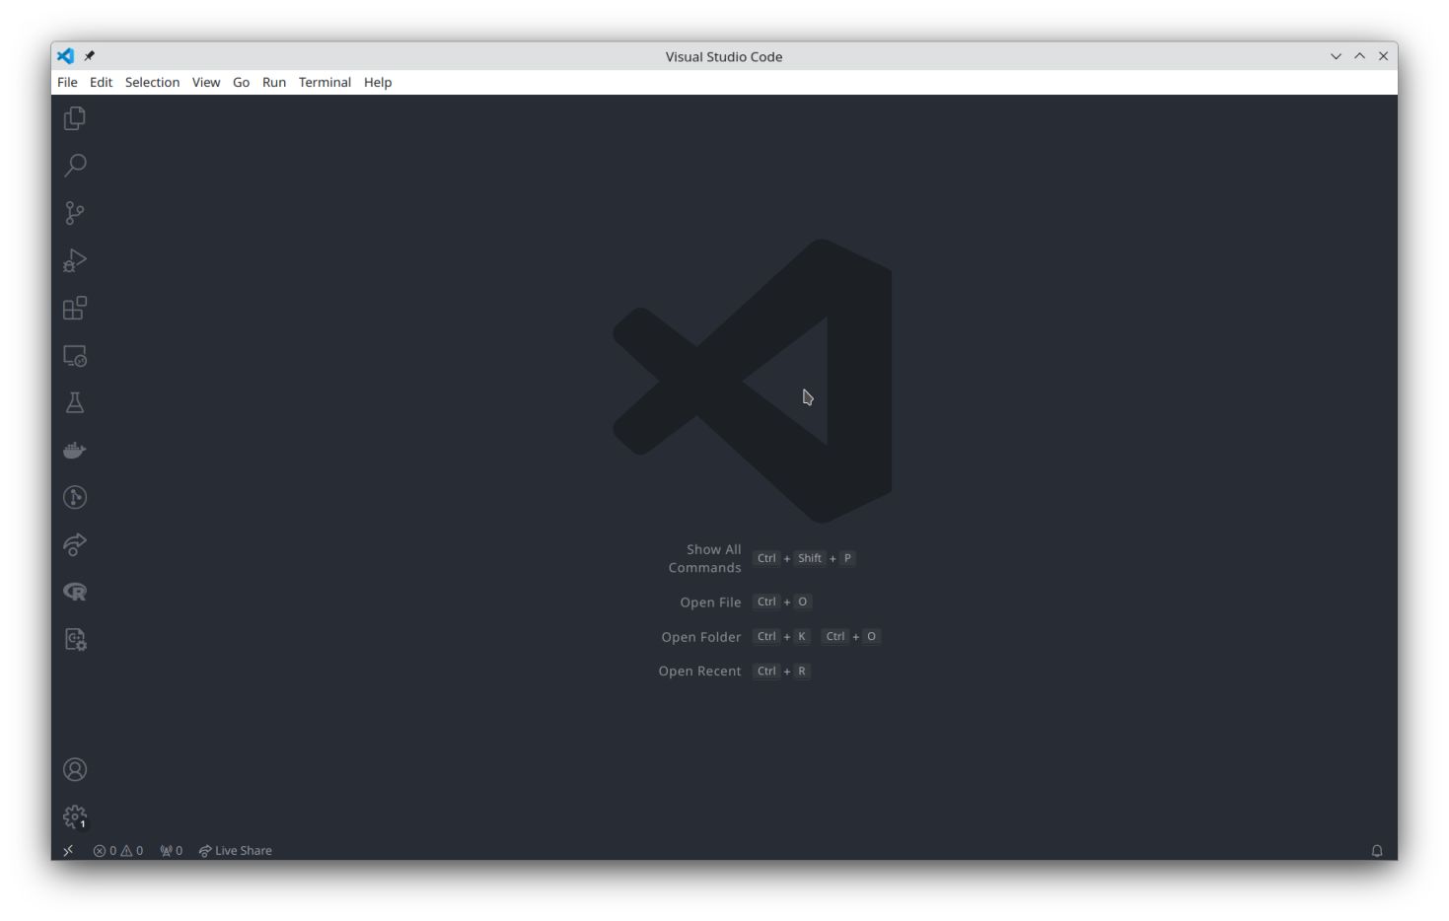Open the Go menu

(242, 82)
